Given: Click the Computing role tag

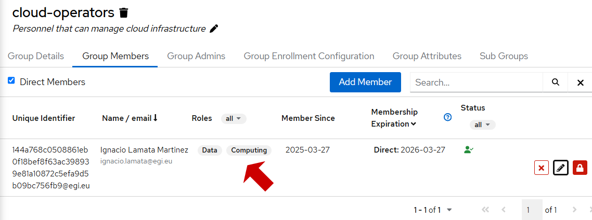Looking at the screenshot, I should [x=249, y=150].
